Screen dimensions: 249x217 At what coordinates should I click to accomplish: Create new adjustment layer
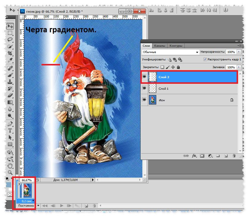(210, 156)
